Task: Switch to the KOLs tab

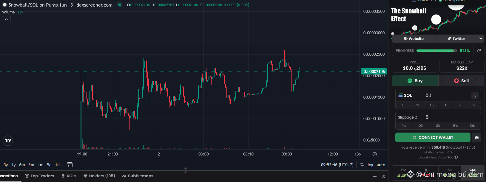Action: coord(69,176)
